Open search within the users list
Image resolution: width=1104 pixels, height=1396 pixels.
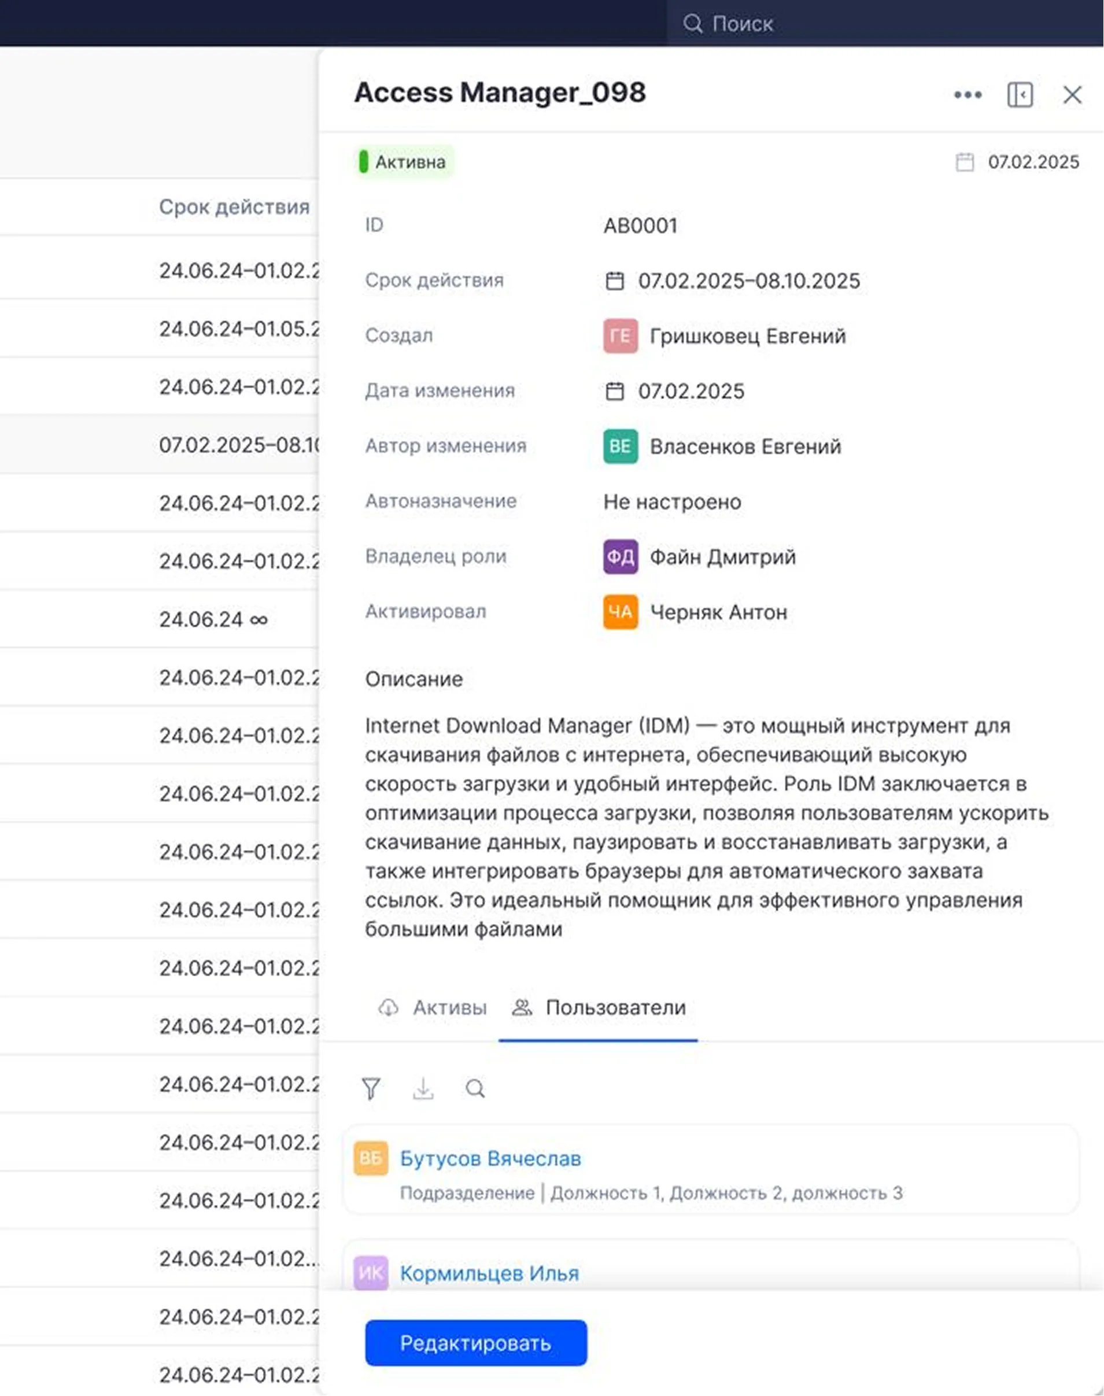coord(476,1088)
